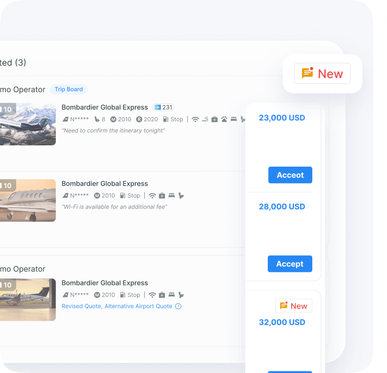
Task: Click the lavatory icon in the Wi-Fi fee row
Action: point(181,196)
